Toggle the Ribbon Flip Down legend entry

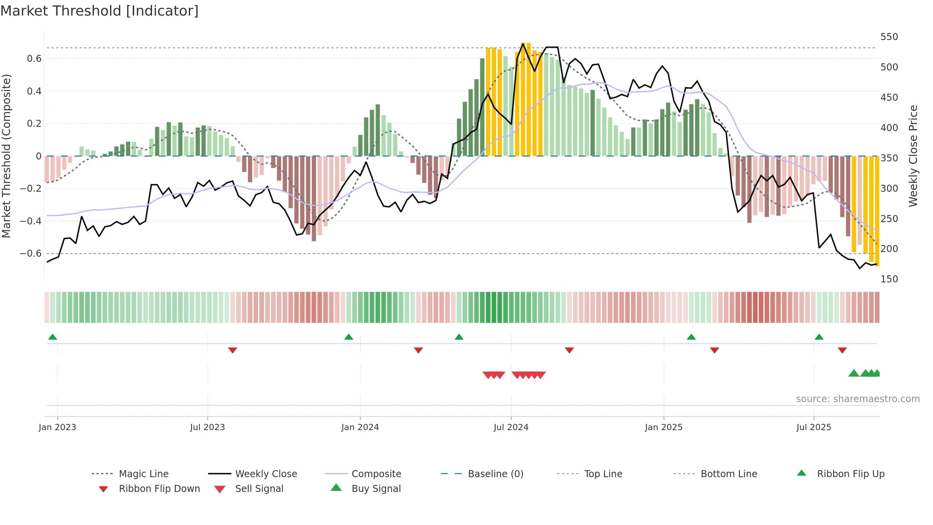tap(149, 488)
